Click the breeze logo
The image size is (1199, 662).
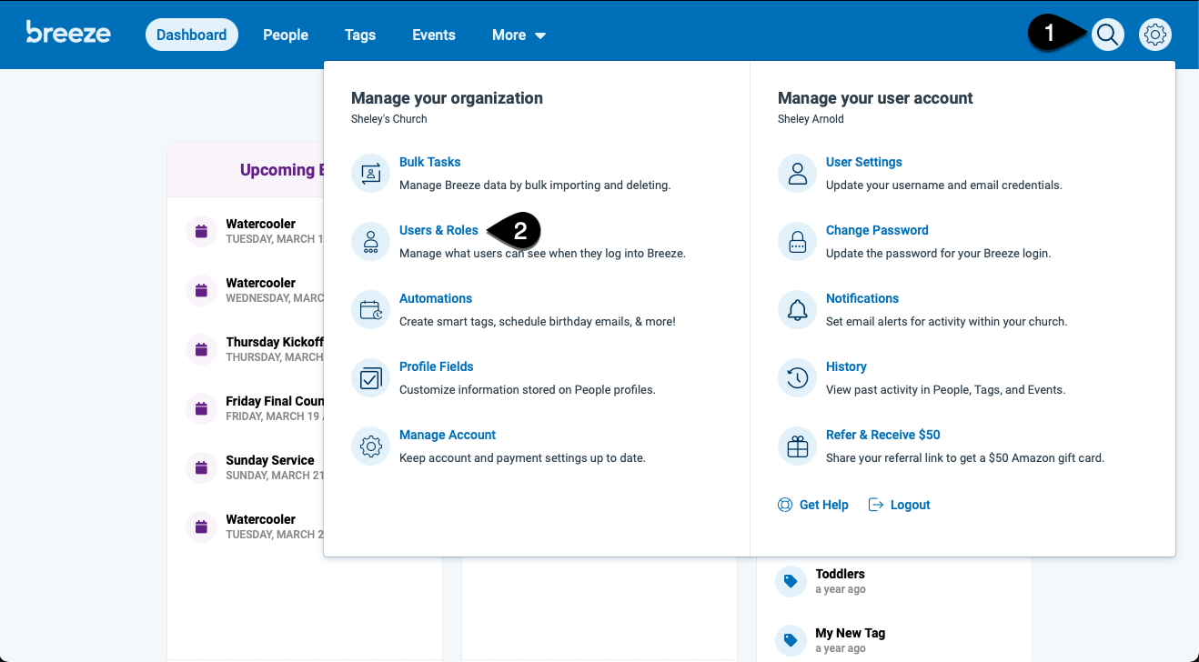click(68, 33)
